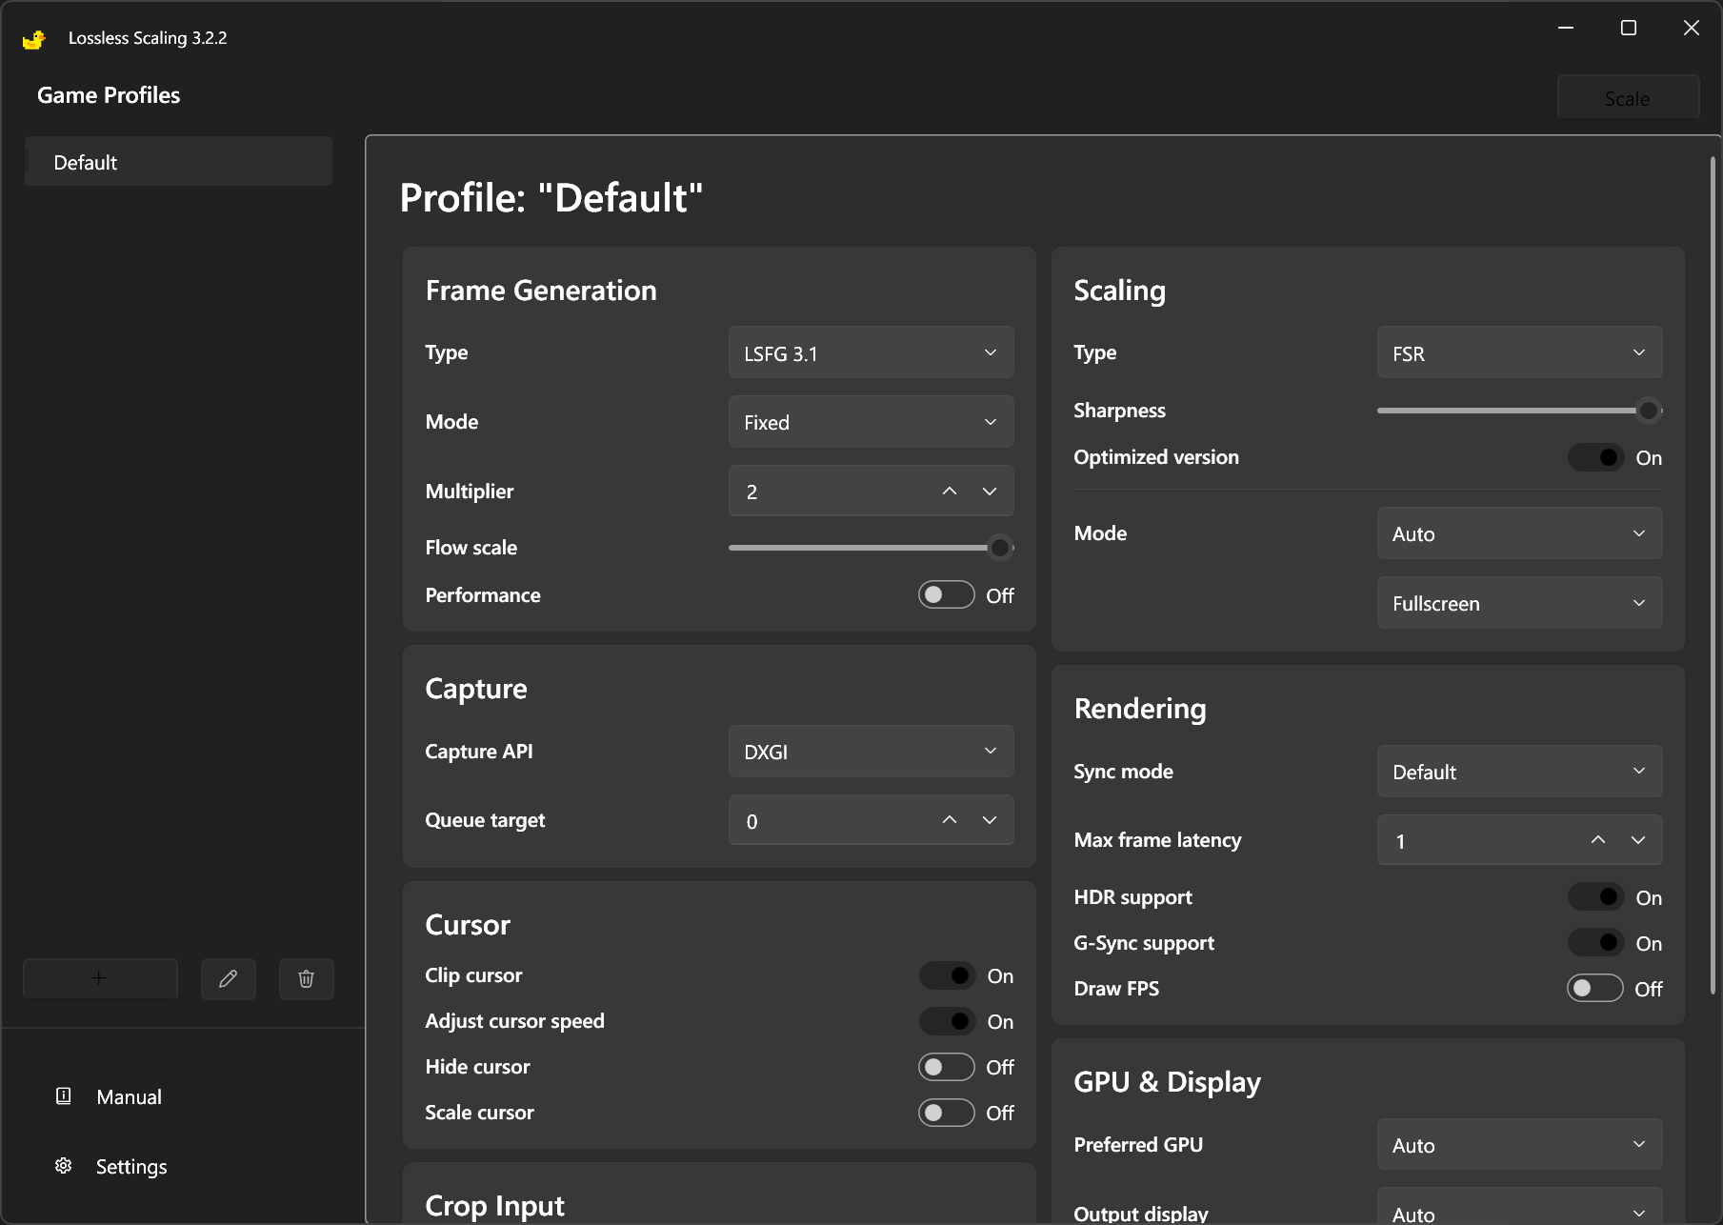Disable the Optimized version toggle
This screenshot has width=1723, height=1225.
point(1595,457)
